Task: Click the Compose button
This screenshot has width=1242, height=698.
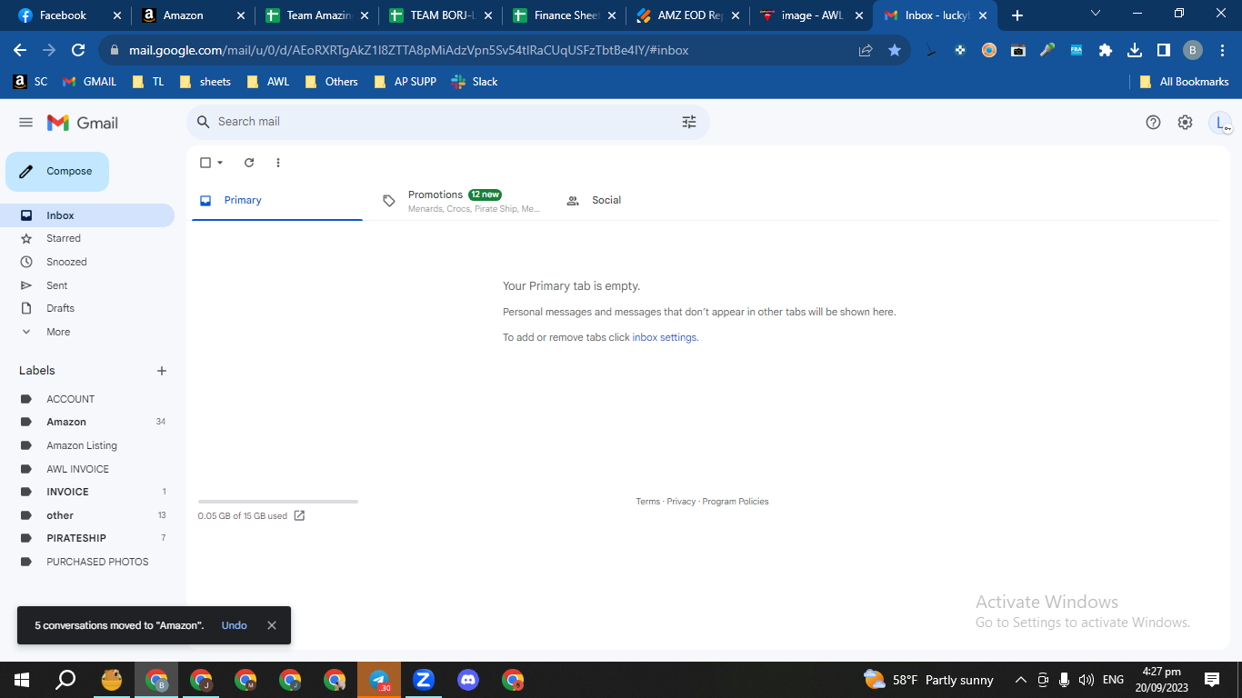Action: tap(57, 172)
